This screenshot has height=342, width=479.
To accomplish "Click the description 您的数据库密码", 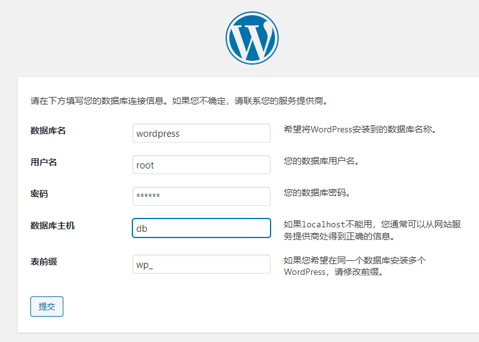I will 317,193.
